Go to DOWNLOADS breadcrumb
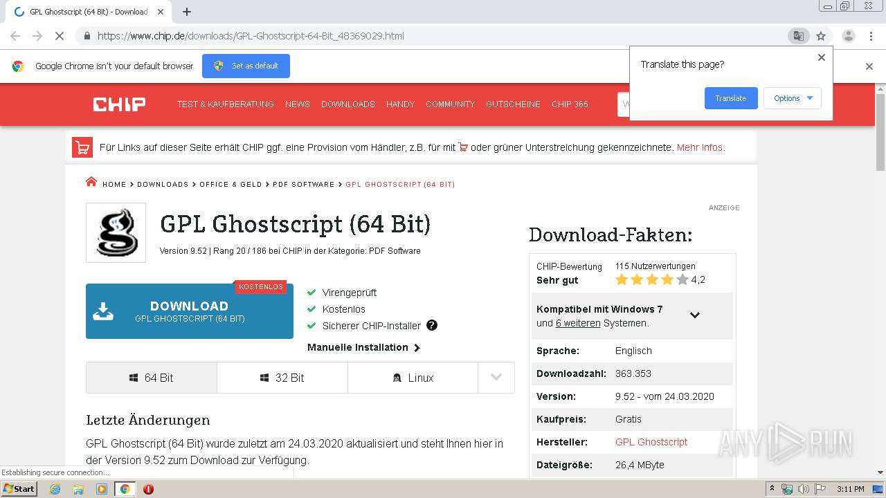Viewport: 886px width, 498px height. pyautogui.click(x=163, y=185)
